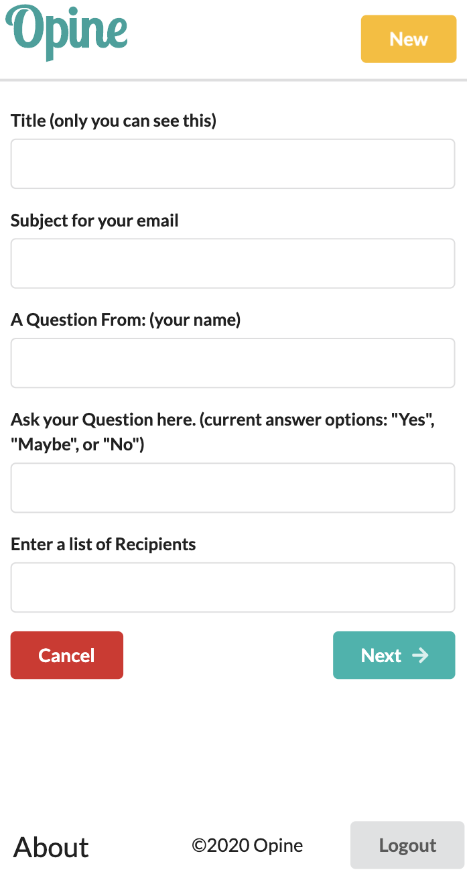Focus the Title input field
The width and height of the screenshot is (467, 880).
[232, 164]
